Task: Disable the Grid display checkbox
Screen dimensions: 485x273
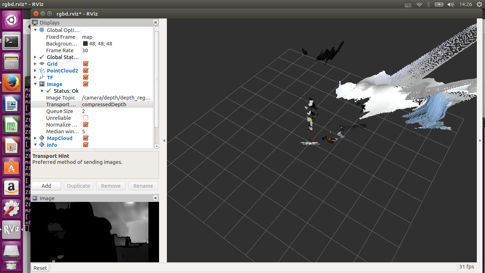Action: pyautogui.click(x=86, y=64)
